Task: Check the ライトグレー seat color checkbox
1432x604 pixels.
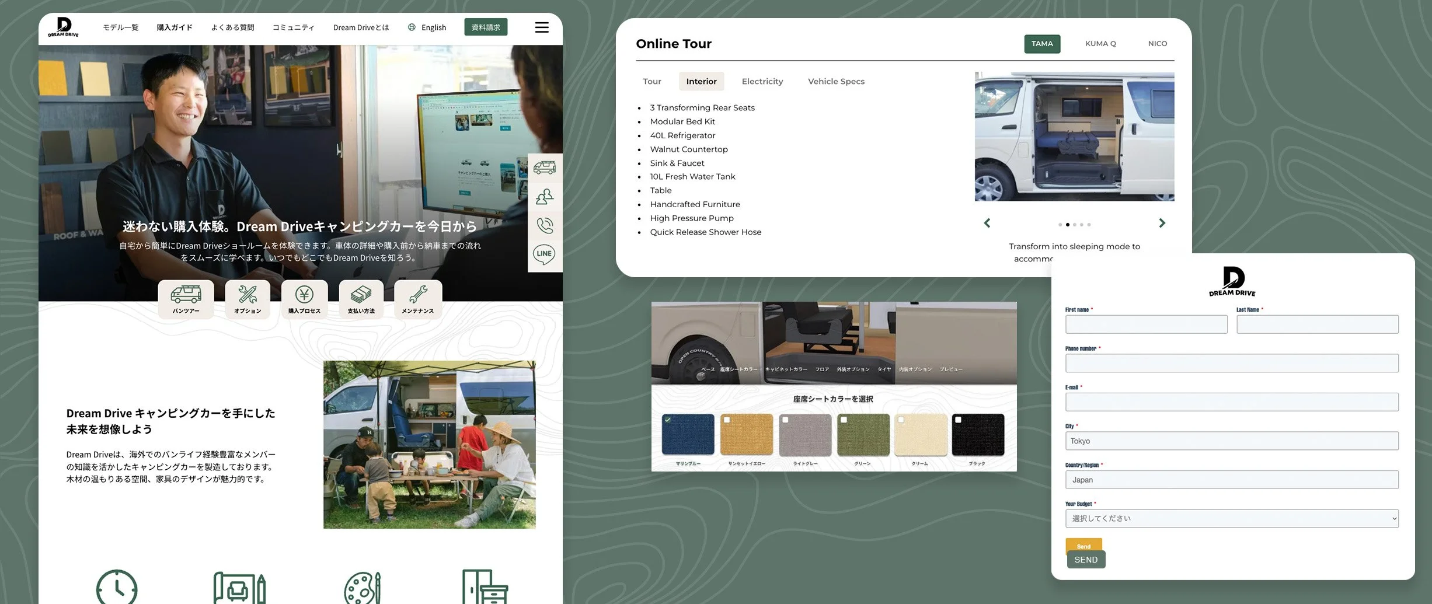Action: point(785,420)
